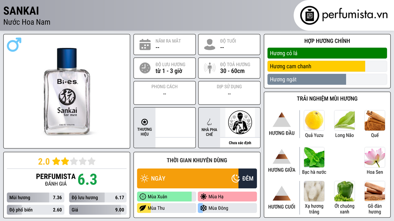Screen dimensions: 394x221
Task: Click the Mùa Xuân season bar
Action: pos(166,197)
